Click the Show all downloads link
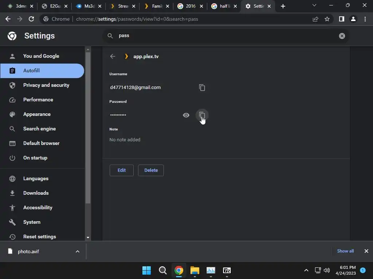This screenshot has height=279, width=373. pyautogui.click(x=345, y=251)
